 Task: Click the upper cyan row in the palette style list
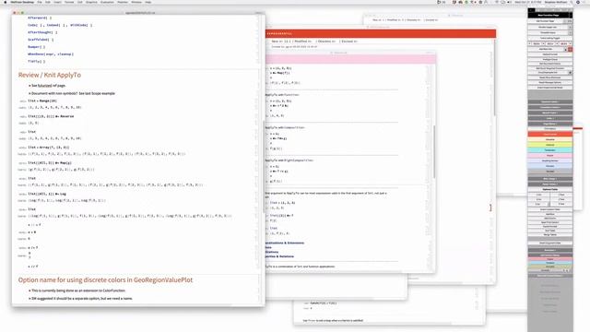tap(550, 149)
